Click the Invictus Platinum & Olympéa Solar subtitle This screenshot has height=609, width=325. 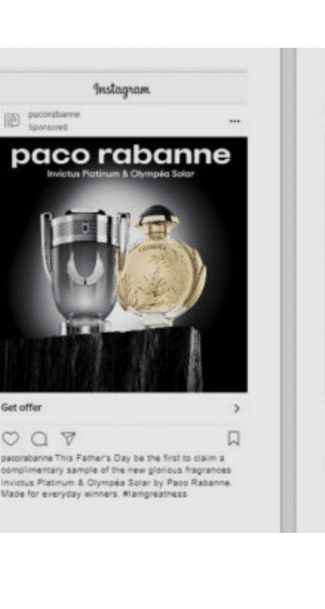120,174
